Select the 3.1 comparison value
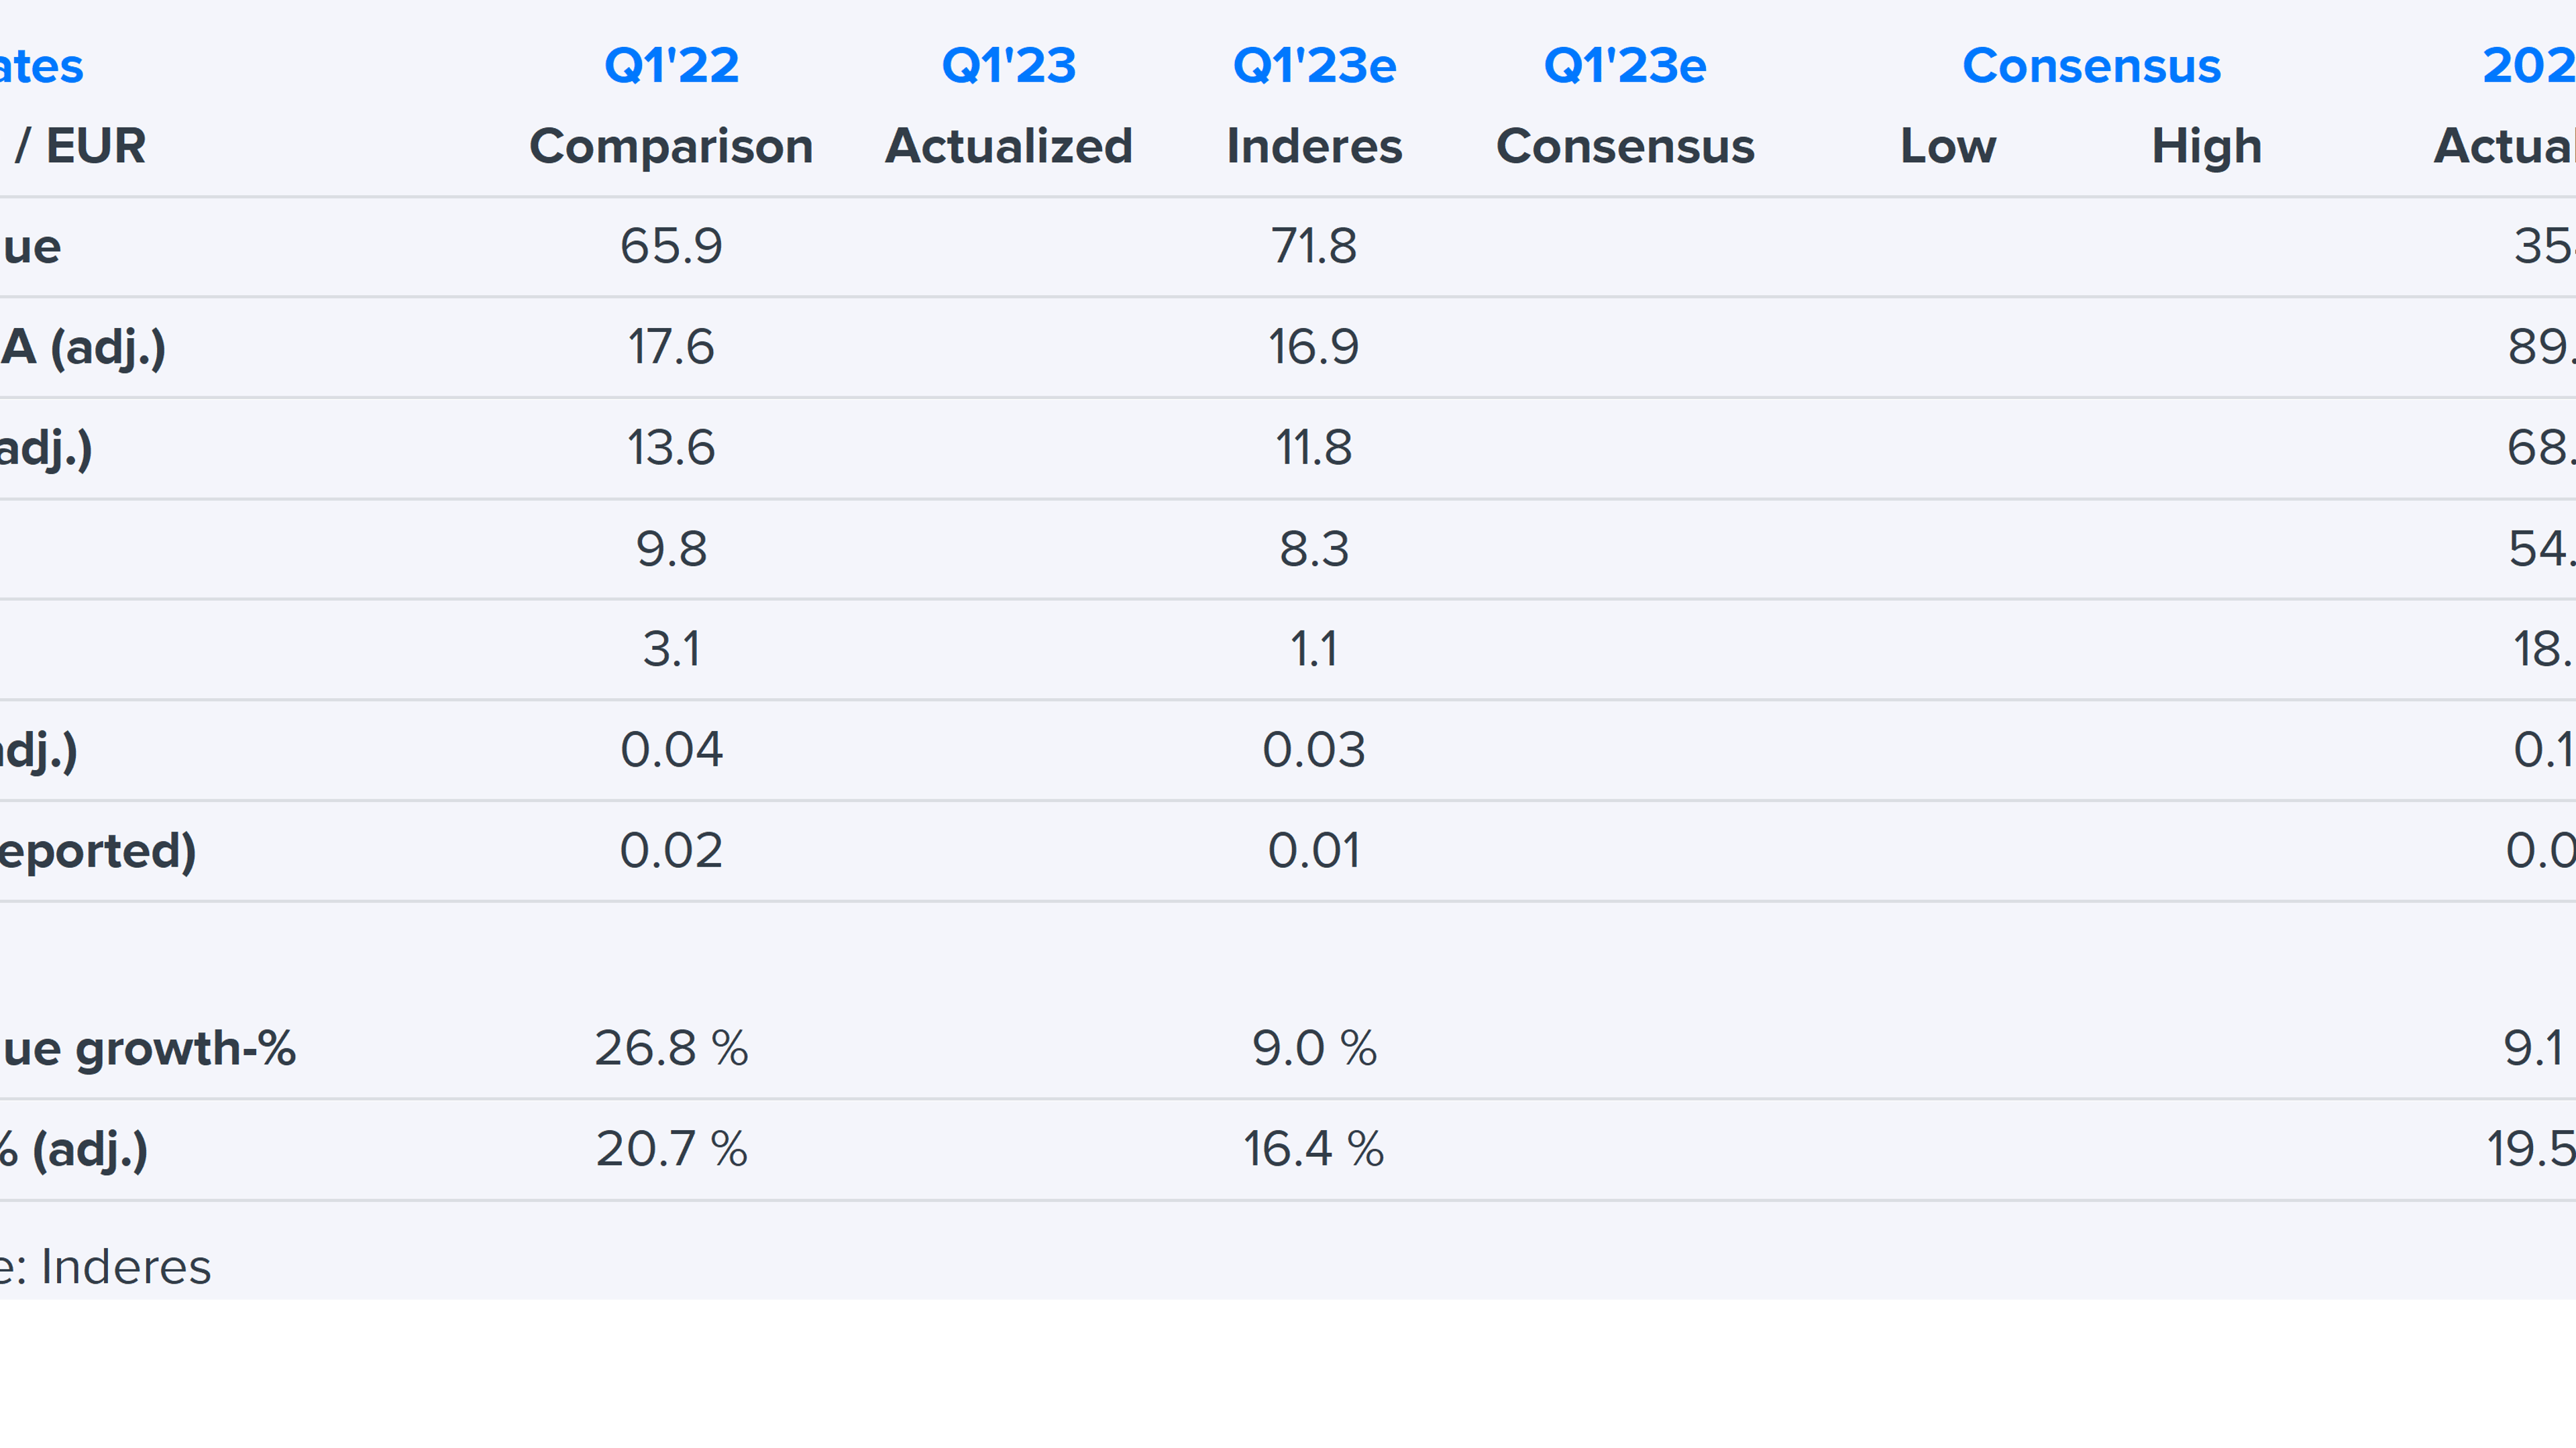This screenshot has width=2576, height=1448. point(671,649)
